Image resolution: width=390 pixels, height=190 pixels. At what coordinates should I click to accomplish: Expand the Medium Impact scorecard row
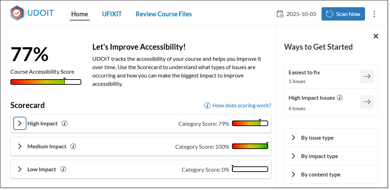(x=20, y=146)
